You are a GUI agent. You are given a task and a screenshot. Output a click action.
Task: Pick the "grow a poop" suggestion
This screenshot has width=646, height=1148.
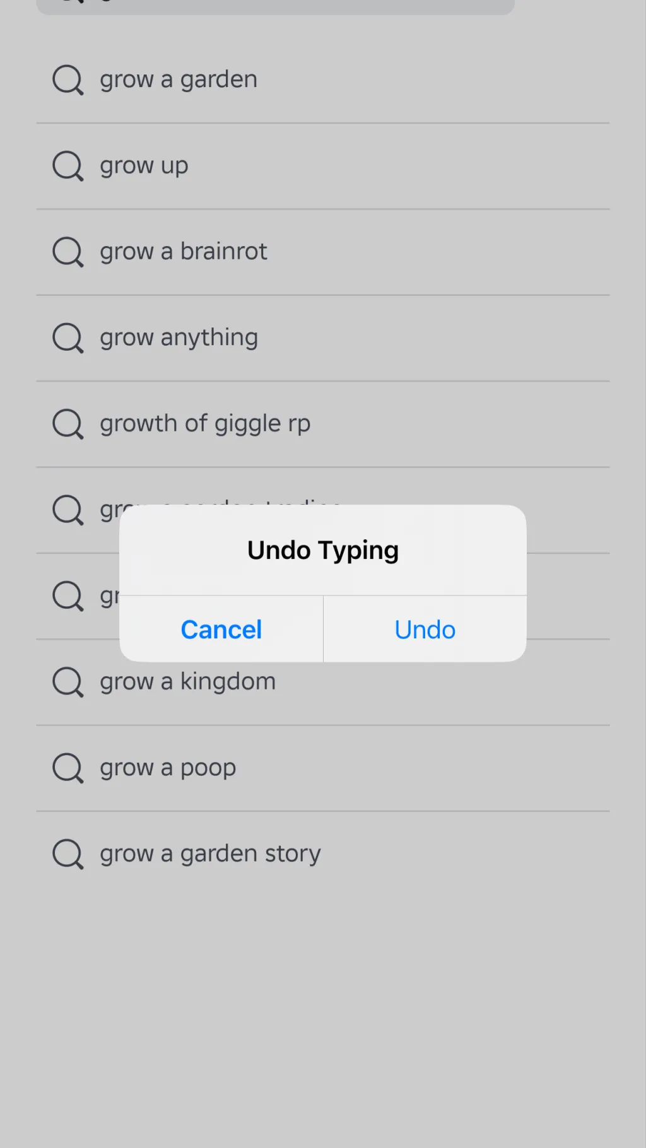[168, 768]
